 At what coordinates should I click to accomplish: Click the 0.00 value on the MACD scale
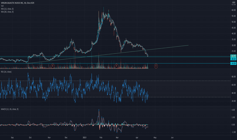coord(233,125)
